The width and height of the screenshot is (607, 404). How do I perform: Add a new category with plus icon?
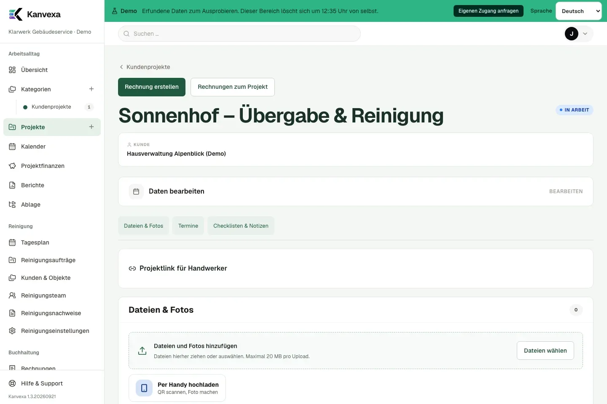pyautogui.click(x=91, y=89)
